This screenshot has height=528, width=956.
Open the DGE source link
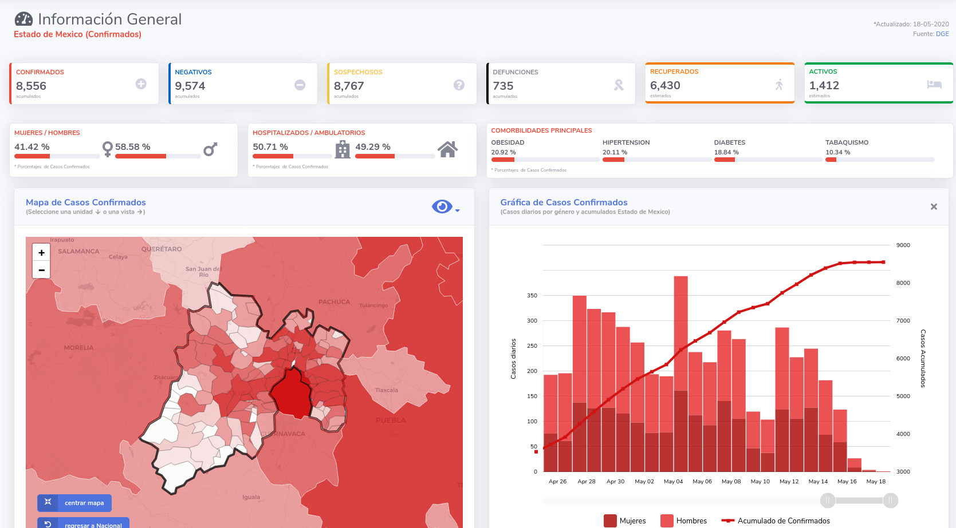point(942,34)
